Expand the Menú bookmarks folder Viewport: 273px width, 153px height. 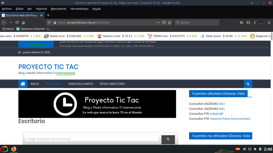[8, 29]
